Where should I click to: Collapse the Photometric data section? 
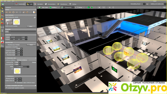pyautogui.click(x=6, y=58)
